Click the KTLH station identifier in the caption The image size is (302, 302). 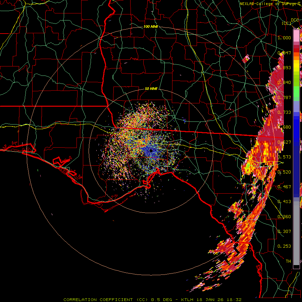pos(187,300)
